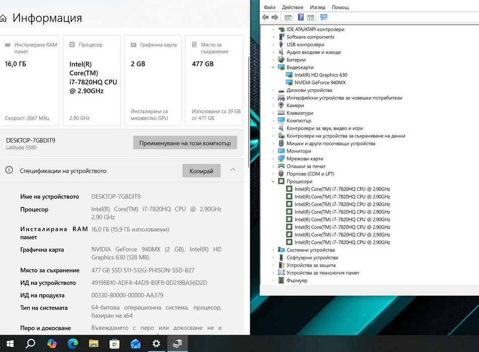Switch to Device Manager in the taskbar
This screenshot has height=352, width=479.
[177, 344]
